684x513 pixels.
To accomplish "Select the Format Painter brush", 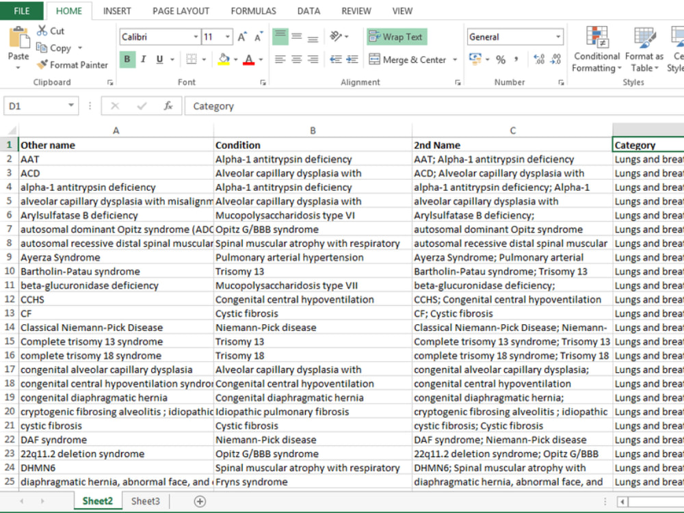I will click(42, 64).
